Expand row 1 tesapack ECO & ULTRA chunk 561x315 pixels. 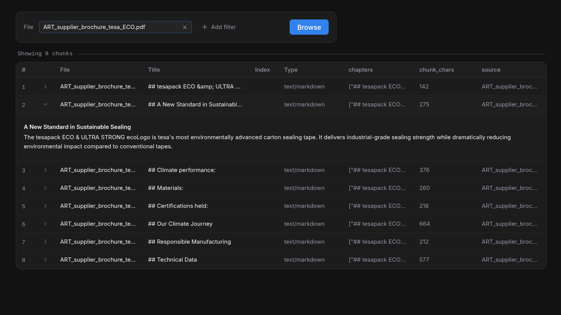pyautogui.click(x=45, y=87)
